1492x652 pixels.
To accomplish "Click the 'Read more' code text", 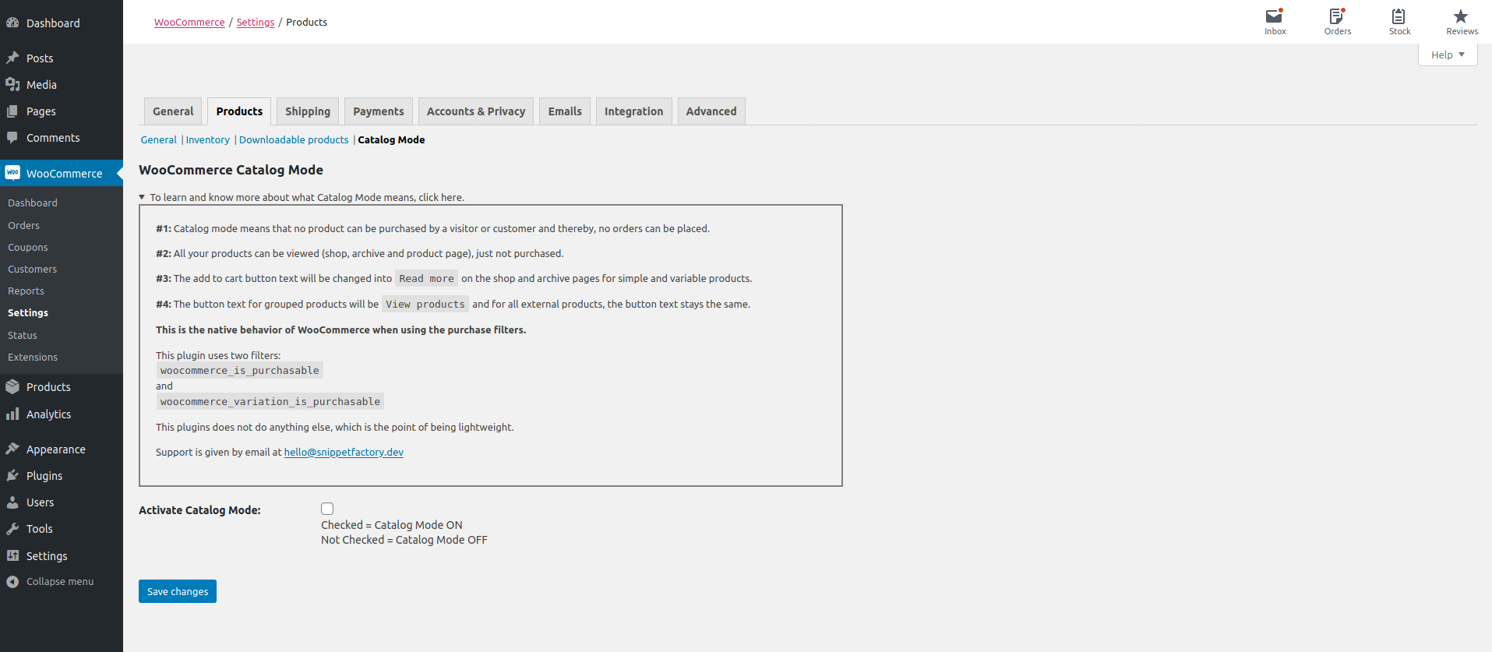I will (426, 279).
